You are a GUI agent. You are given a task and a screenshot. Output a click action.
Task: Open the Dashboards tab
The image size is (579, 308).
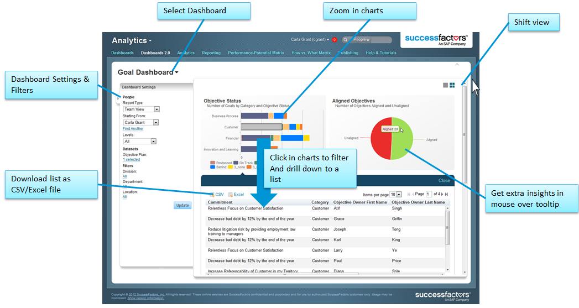tap(123, 53)
